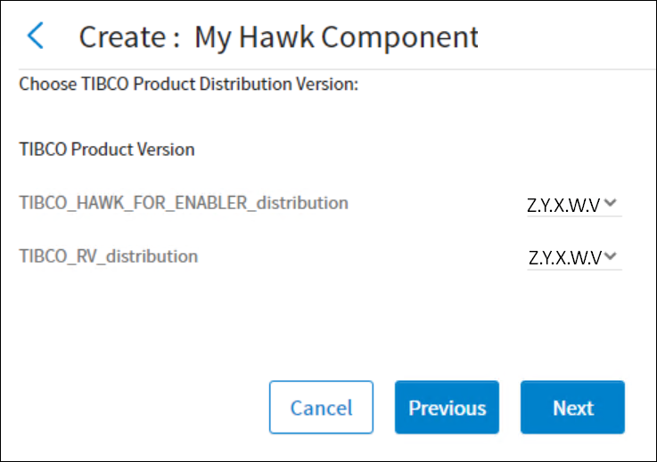657x462 pixels.
Task: Click the word 'Next' on the blue button
Action: (572, 409)
